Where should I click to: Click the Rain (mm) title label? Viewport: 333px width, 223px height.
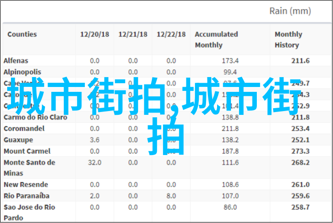coord(289,11)
